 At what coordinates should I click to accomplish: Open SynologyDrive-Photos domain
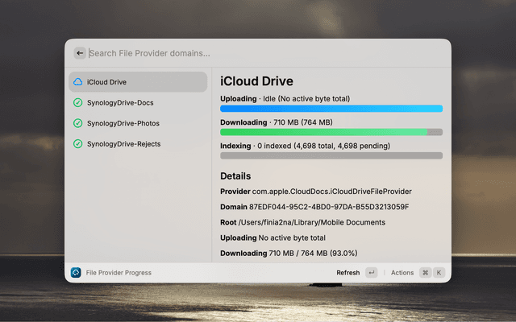(138, 123)
